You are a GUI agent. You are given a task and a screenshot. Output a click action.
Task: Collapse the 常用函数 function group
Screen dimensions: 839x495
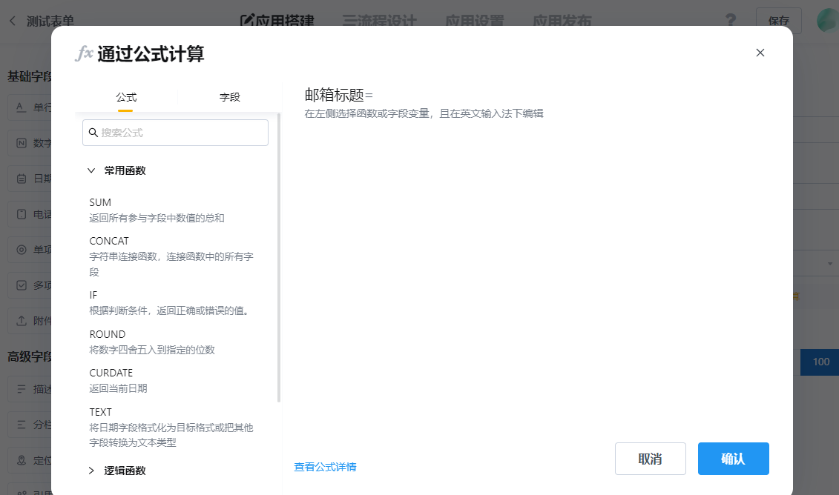click(x=91, y=170)
